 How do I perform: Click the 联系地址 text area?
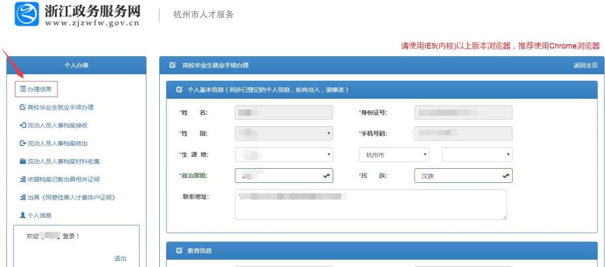click(x=371, y=205)
